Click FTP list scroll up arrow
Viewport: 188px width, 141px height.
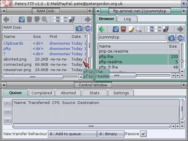coord(182,71)
